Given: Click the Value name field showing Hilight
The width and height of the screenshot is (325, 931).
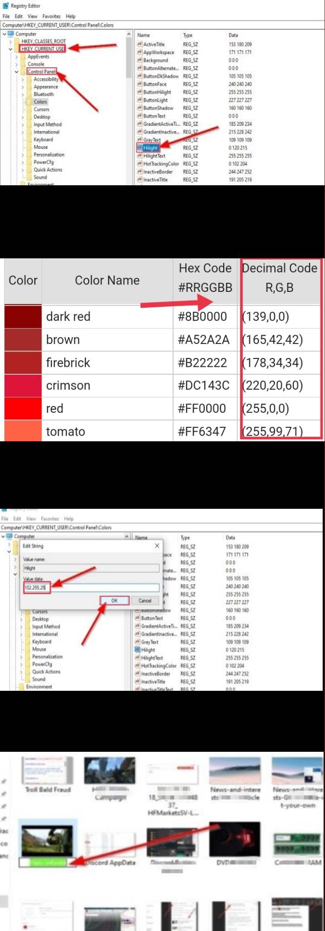Looking at the screenshot, I should coord(91,568).
